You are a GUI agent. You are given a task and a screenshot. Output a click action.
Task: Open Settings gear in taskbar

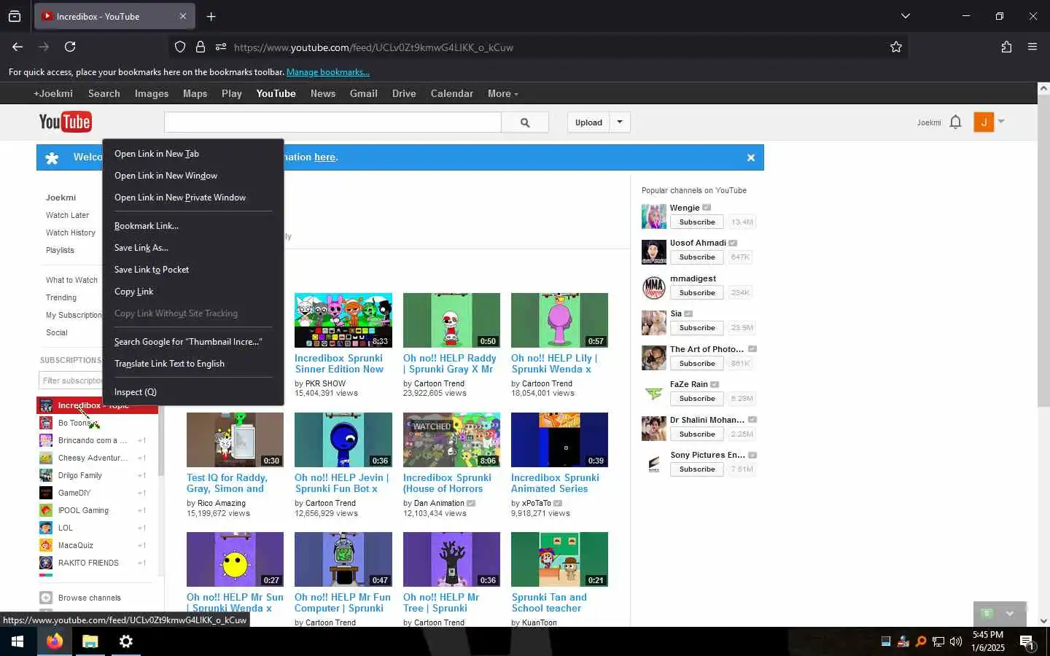click(125, 641)
